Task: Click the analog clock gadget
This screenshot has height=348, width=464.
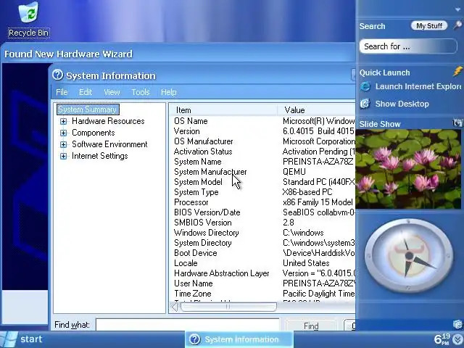Action: click(409, 256)
